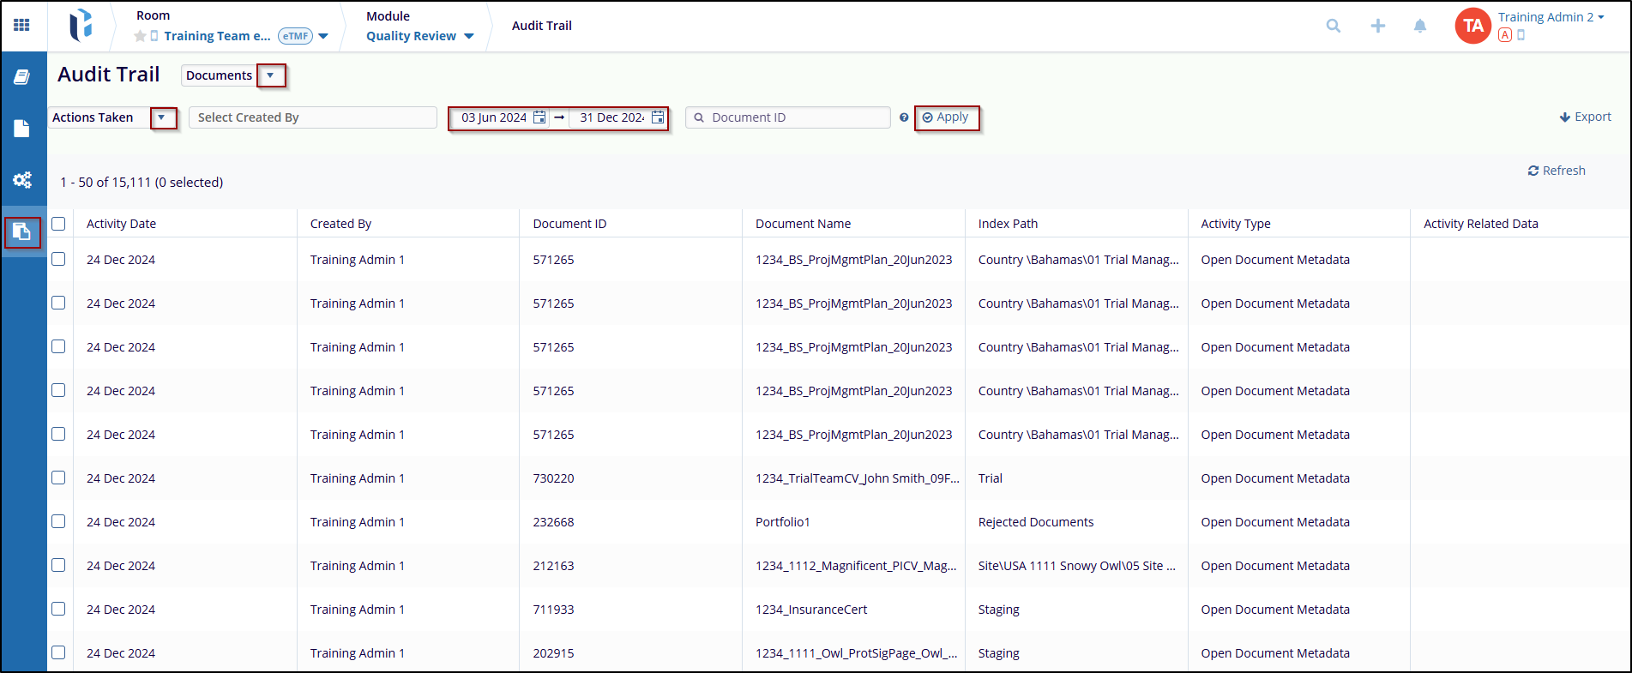Image resolution: width=1632 pixels, height=673 pixels.
Task: Open the Audit Trail sidebar icon
Action: (22, 232)
